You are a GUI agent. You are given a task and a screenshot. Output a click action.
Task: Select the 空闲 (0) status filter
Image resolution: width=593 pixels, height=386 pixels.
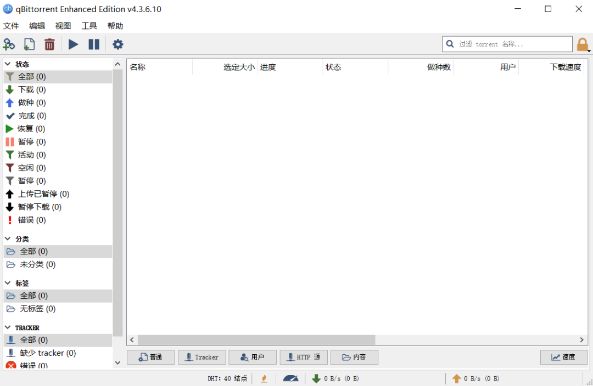[x=58, y=168]
